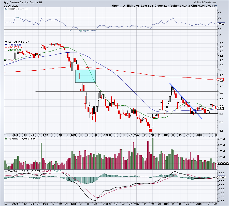This screenshot has width=229, height=206.
Task: Select the GE (Daily) 6.87 legend label
Action: (x=18, y=42)
